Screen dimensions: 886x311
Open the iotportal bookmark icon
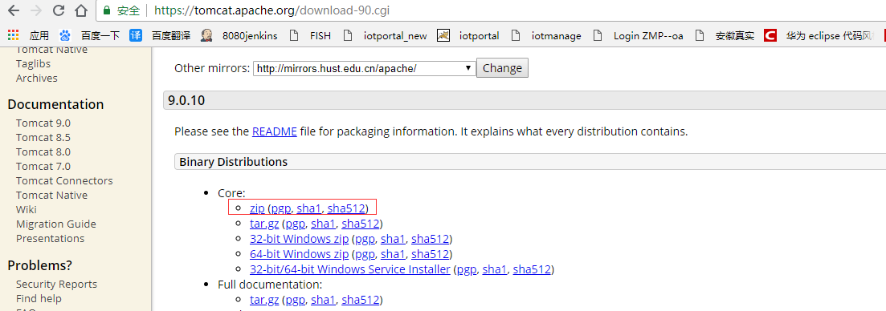point(443,35)
